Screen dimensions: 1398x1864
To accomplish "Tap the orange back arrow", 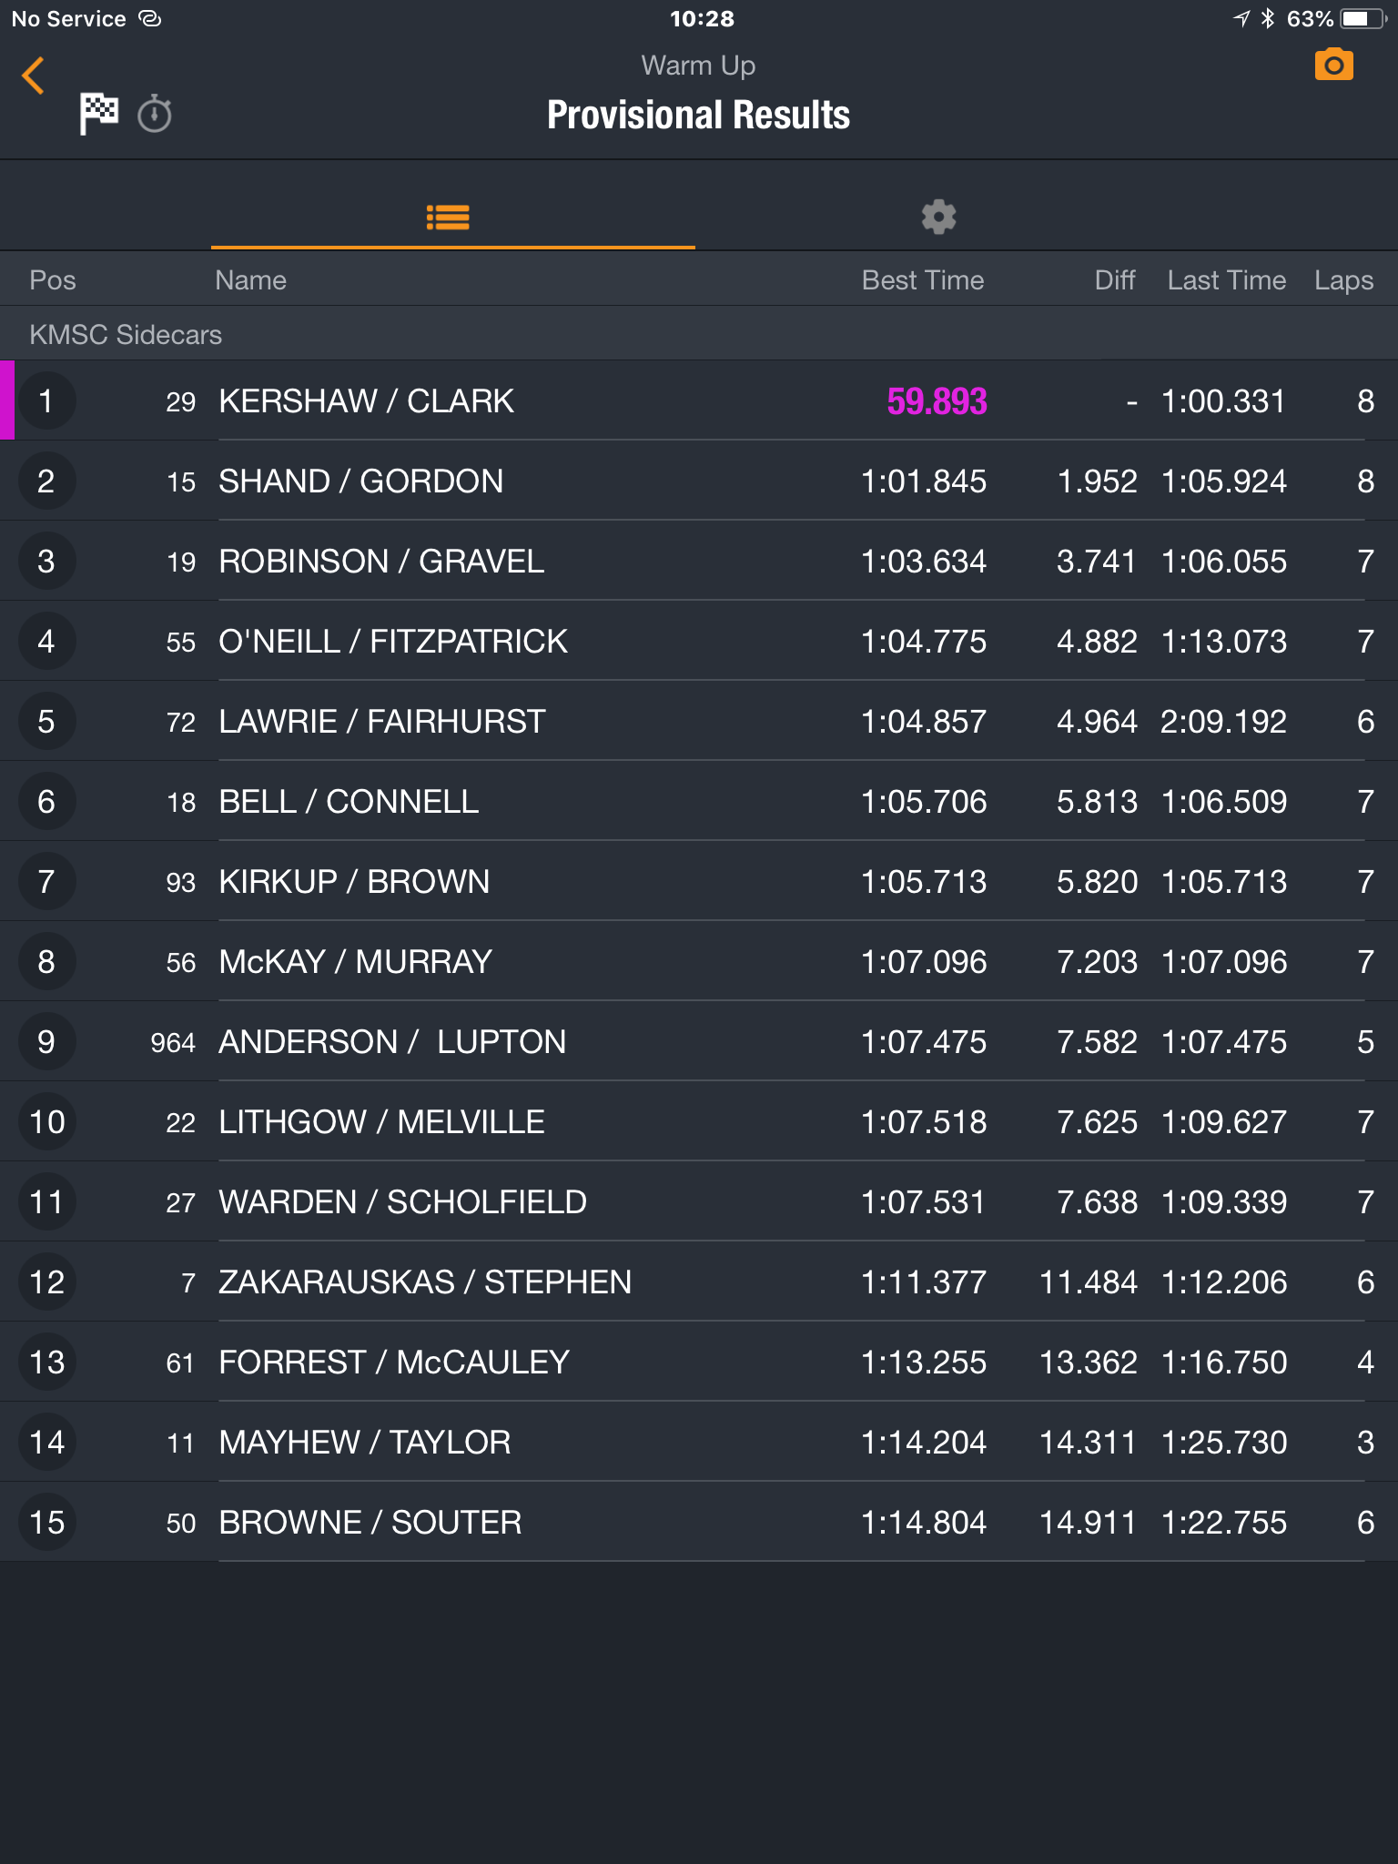I will [34, 76].
